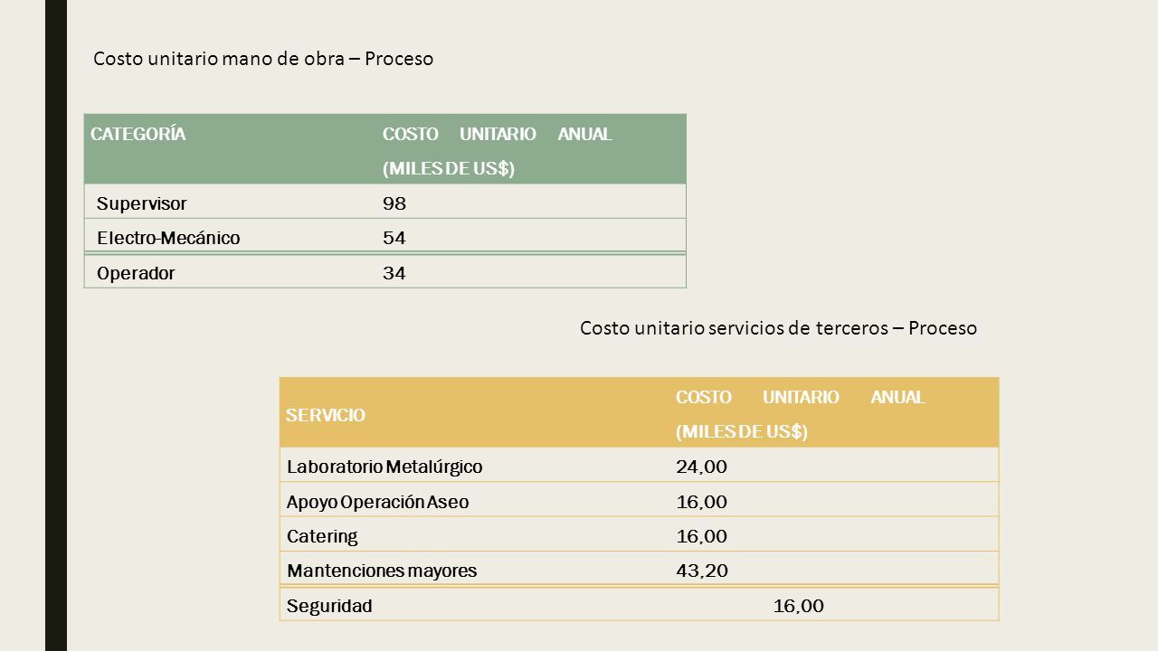1158x651 pixels.
Task: Click the 24,00 value cell
Action: (x=834, y=466)
